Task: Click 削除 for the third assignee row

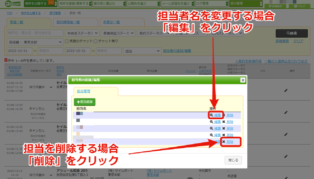Action: tap(230, 129)
